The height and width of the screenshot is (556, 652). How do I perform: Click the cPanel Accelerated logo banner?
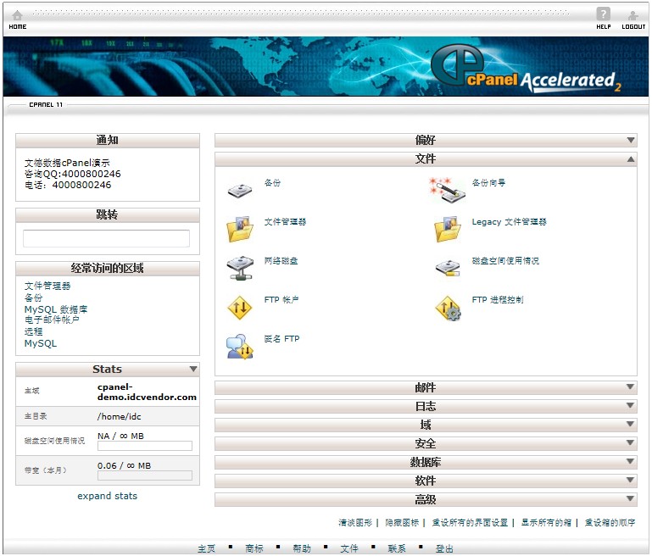coord(526,69)
